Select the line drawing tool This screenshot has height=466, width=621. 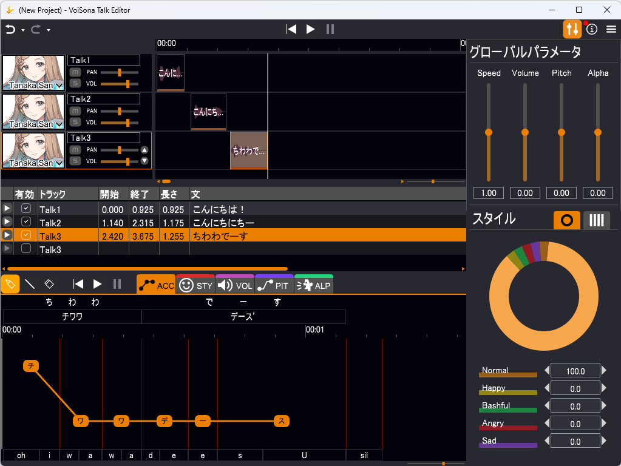[x=30, y=284]
